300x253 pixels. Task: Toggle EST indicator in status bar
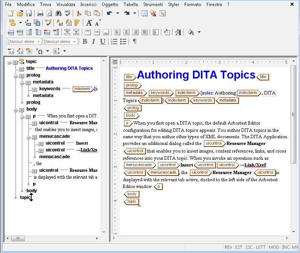click(239, 247)
